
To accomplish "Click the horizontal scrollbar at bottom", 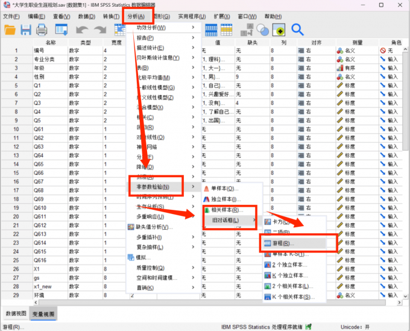I will (212, 303).
